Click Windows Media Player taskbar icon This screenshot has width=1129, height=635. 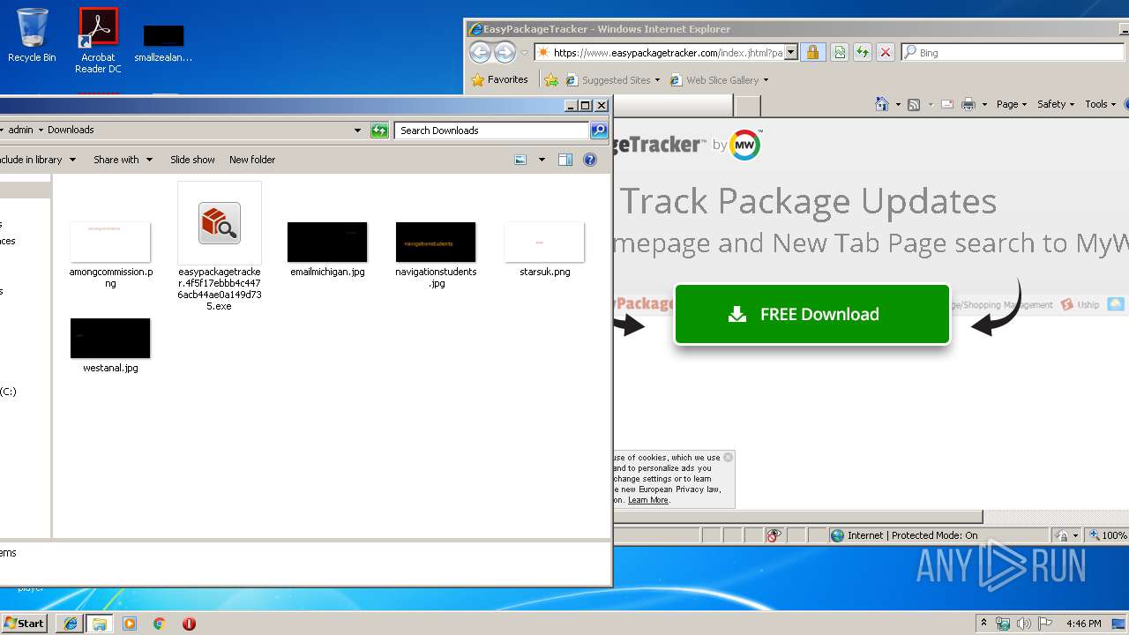(130, 624)
